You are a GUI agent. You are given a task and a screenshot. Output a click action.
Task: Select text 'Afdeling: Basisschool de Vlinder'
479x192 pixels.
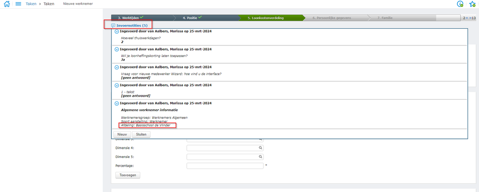[x=146, y=125]
